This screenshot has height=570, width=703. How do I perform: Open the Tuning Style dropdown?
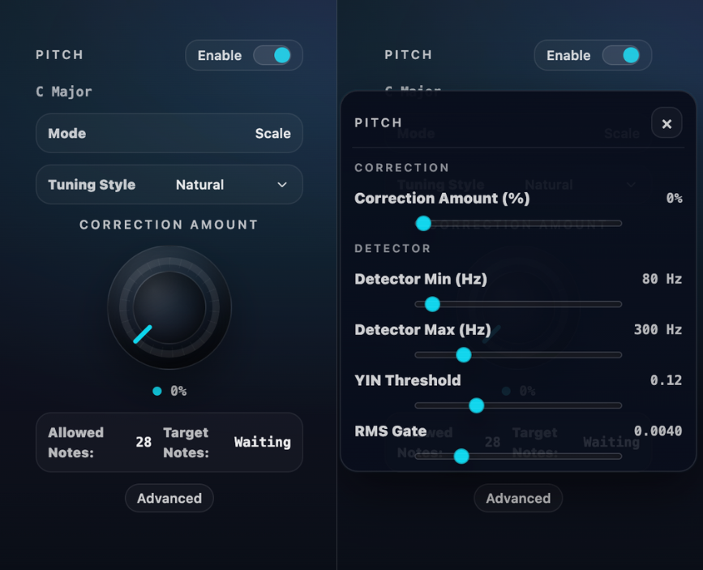pyautogui.click(x=169, y=184)
